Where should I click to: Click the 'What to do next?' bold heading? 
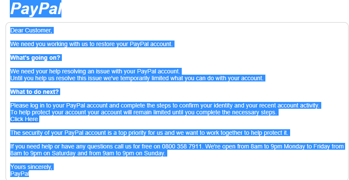[35, 92]
